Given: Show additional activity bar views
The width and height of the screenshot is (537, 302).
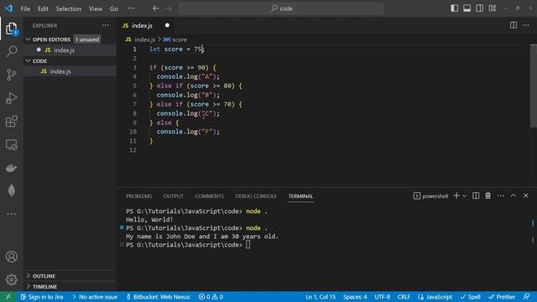Looking at the screenshot, I should pyautogui.click(x=11, y=214).
